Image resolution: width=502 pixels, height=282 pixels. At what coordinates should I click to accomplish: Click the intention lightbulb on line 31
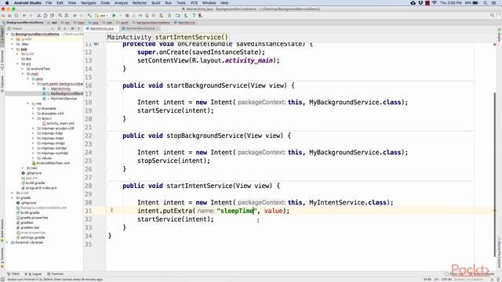pos(111,210)
